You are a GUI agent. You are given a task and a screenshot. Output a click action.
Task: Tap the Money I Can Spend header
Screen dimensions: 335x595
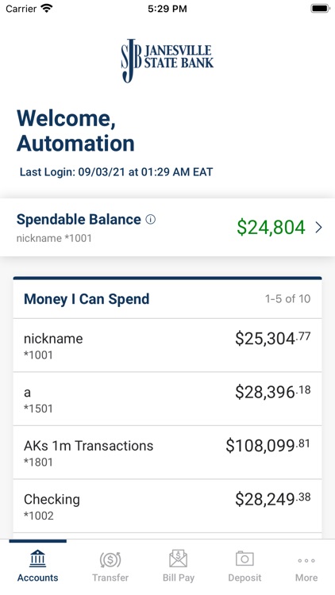(87, 299)
